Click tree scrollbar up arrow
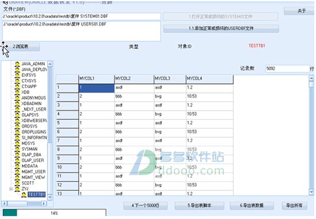 [50, 64]
